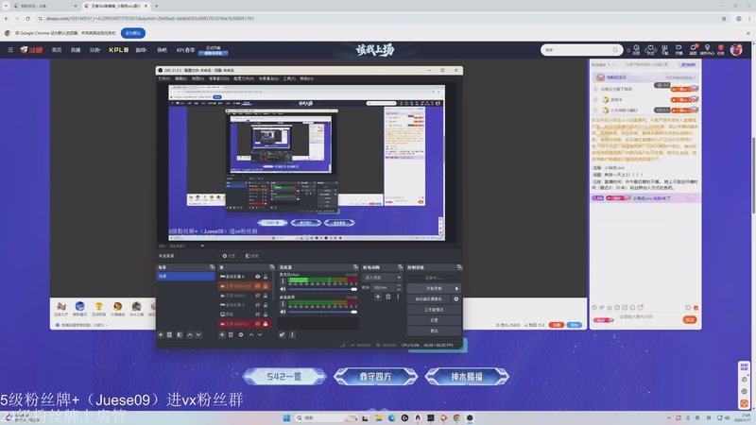Toggle visibility of 图像 source
This screenshot has width=756, height=425.
click(257, 314)
